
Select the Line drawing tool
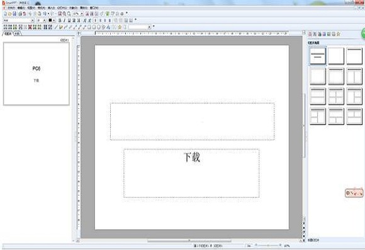(x=56, y=27)
